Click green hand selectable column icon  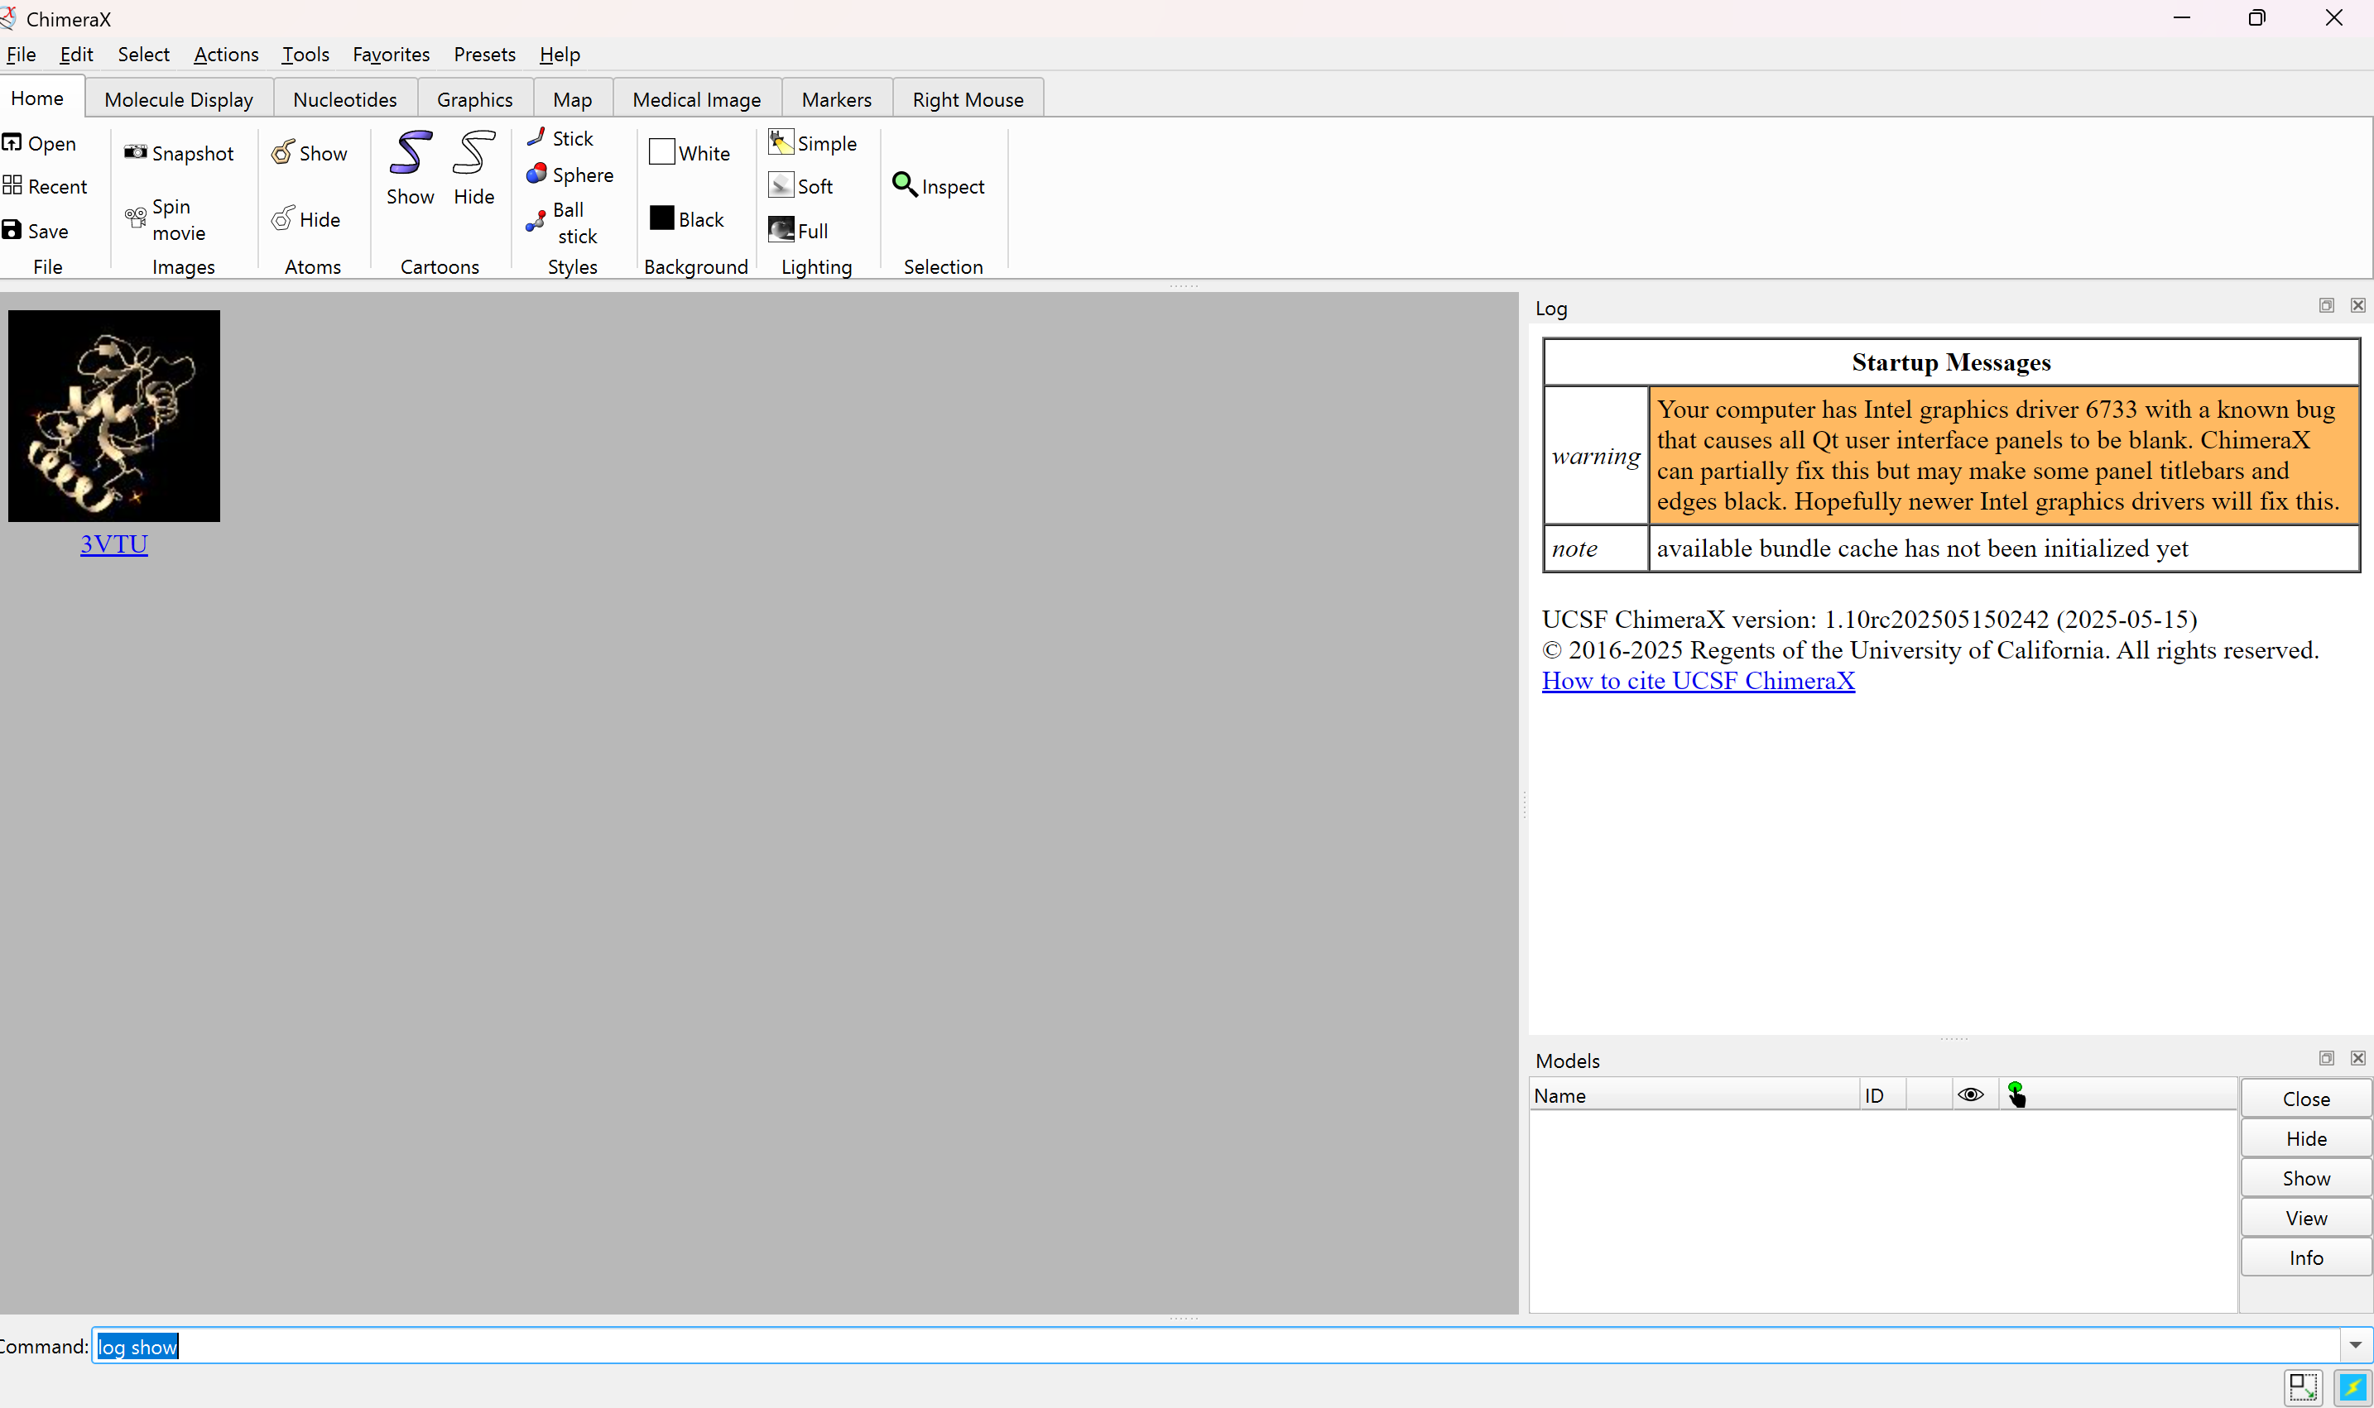(2016, 1095)
